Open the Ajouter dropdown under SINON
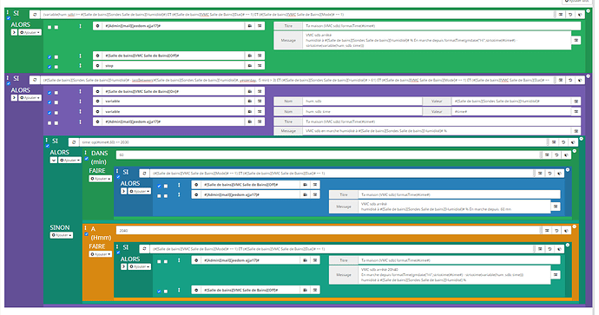Viewport: 599px width, 315px height. click(62, 235)
